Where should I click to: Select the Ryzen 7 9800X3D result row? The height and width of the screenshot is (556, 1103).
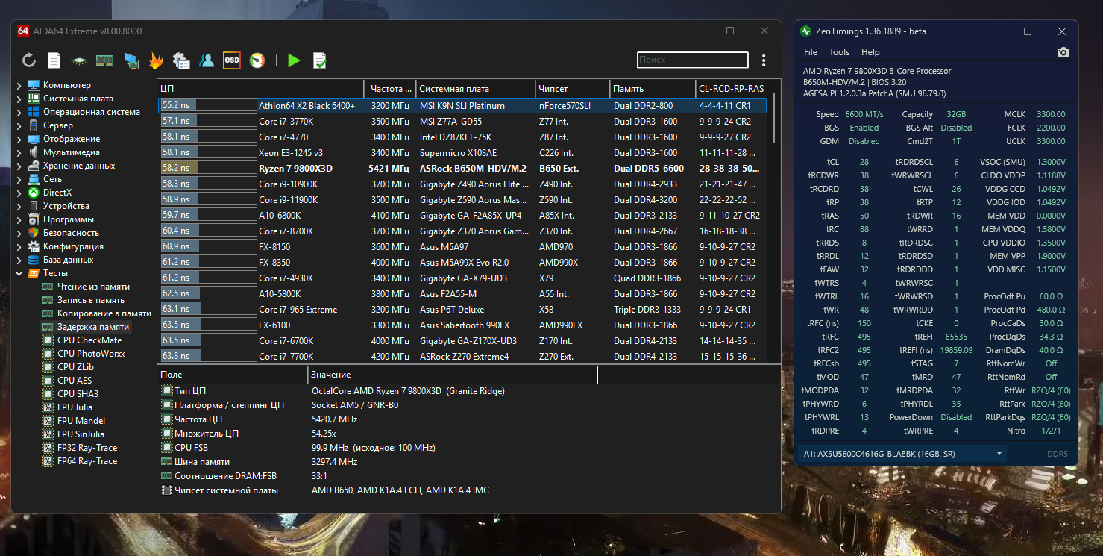(462, 169)
